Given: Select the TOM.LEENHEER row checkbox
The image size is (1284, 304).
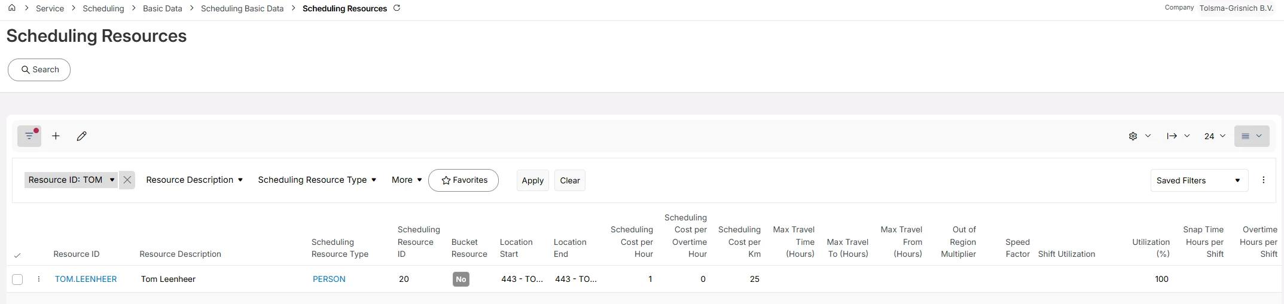Looking at the screenshot, I should tap(17, 280).
